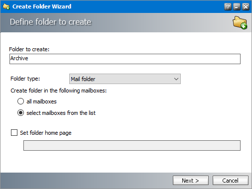Click the help question mark button

[x=228, y=7]
